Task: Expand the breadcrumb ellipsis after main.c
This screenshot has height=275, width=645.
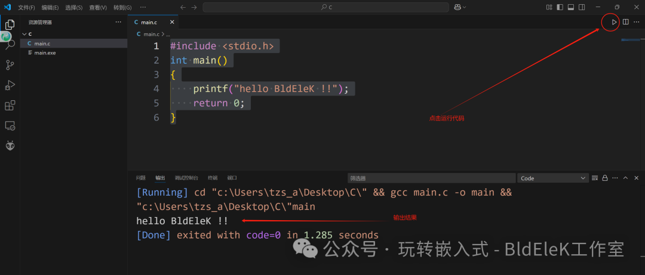Action: point(168,35)
